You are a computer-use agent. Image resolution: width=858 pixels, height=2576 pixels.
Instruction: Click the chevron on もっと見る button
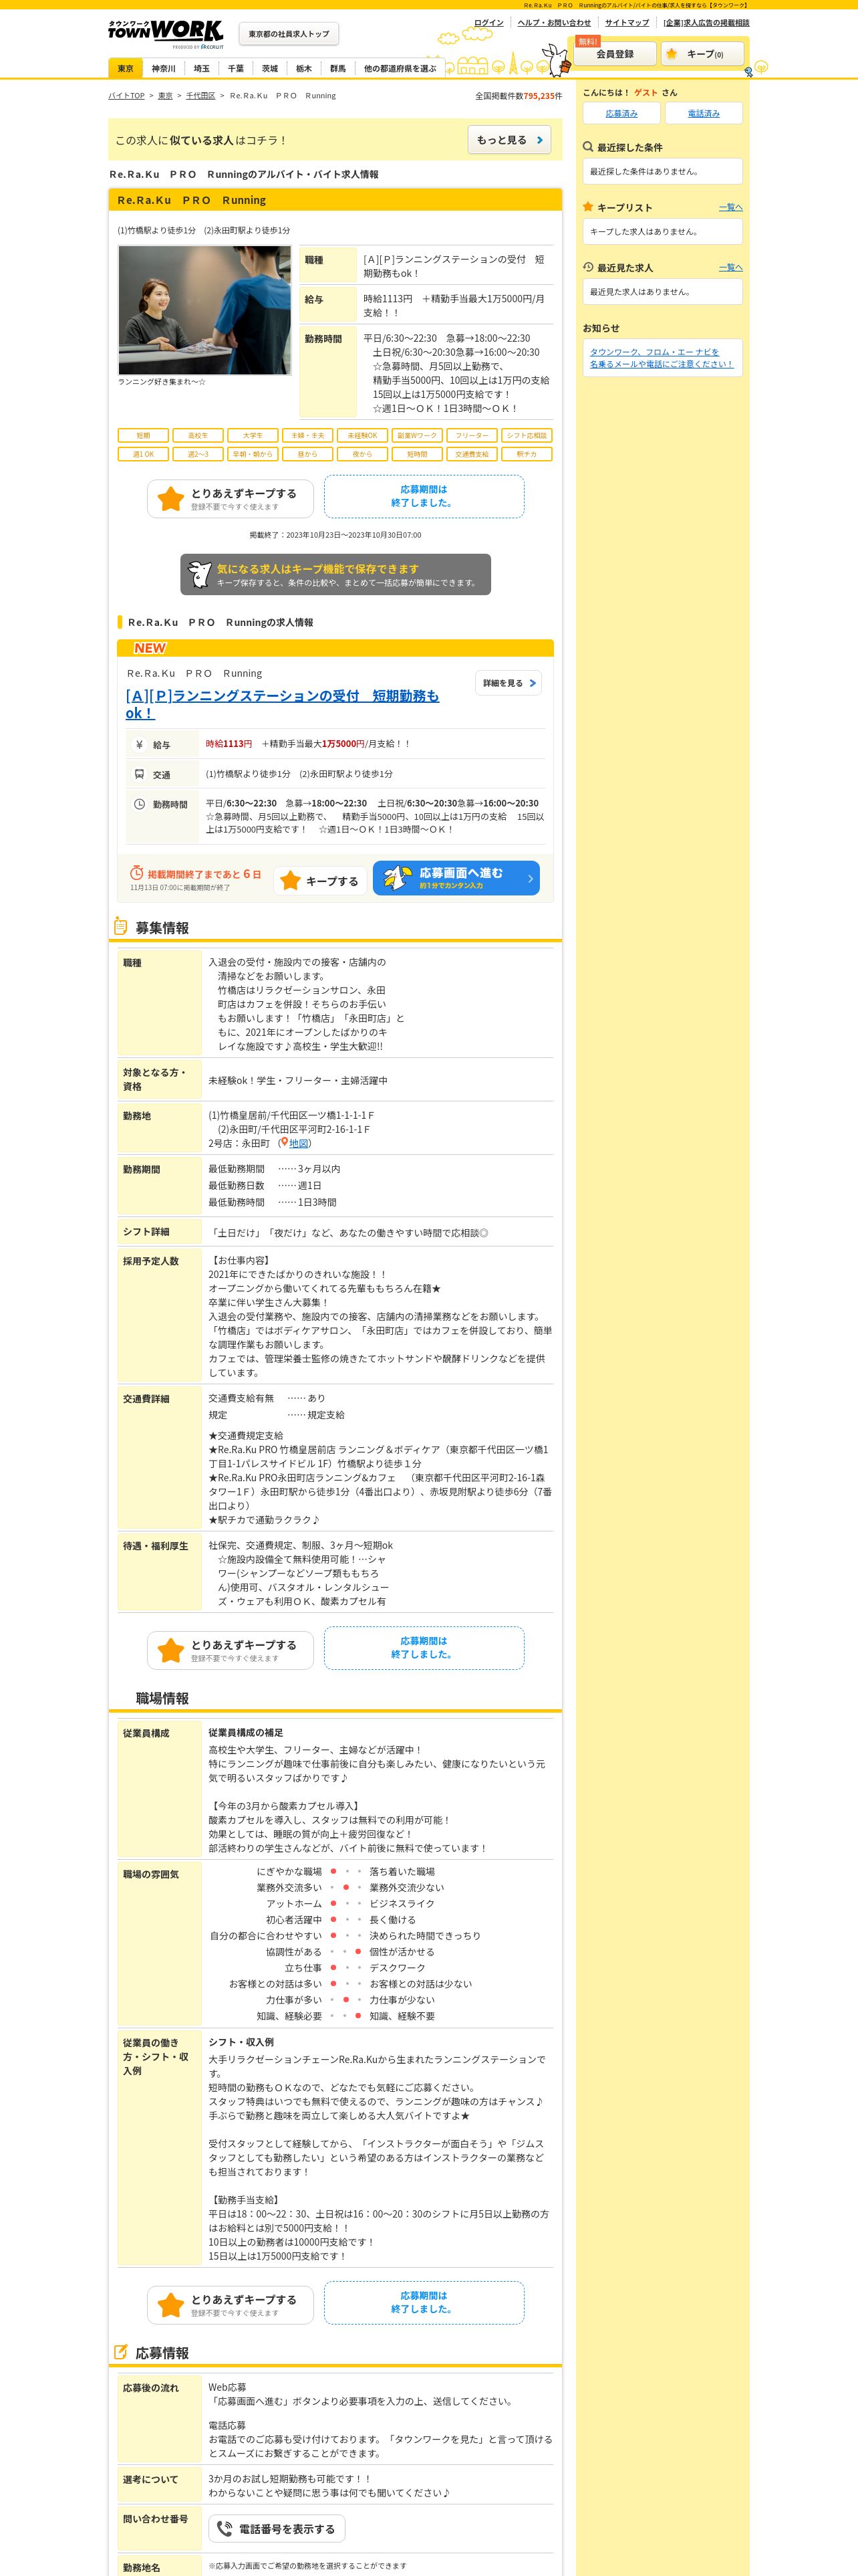point(539,140)
